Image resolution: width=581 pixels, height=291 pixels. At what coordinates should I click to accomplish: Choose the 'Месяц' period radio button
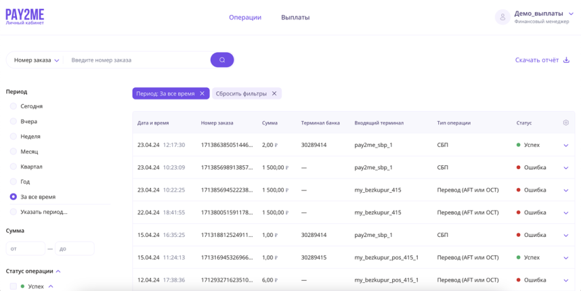click(x=14, y=152)
